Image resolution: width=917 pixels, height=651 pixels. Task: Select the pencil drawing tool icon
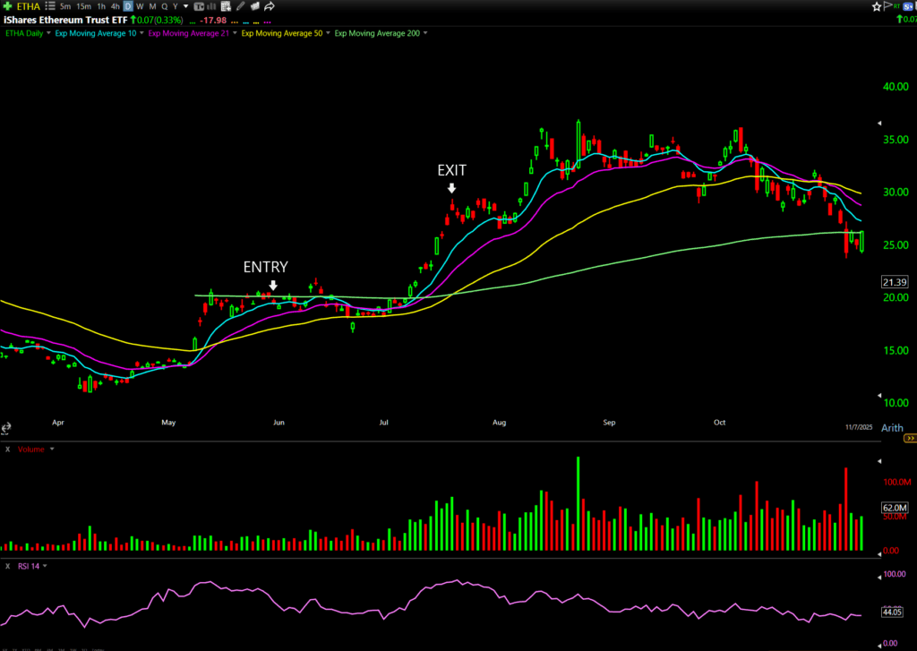[x=241, y=6]
